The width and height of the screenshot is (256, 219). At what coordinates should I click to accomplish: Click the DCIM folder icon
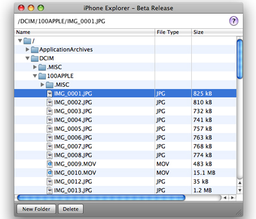tap(35, 58)
